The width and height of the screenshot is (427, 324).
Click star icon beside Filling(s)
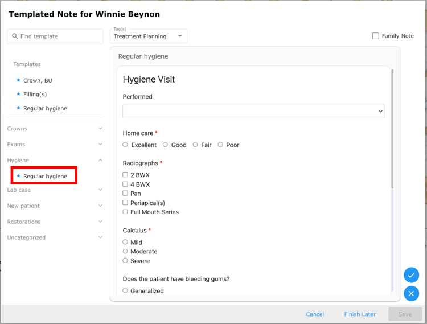(18, 94)
